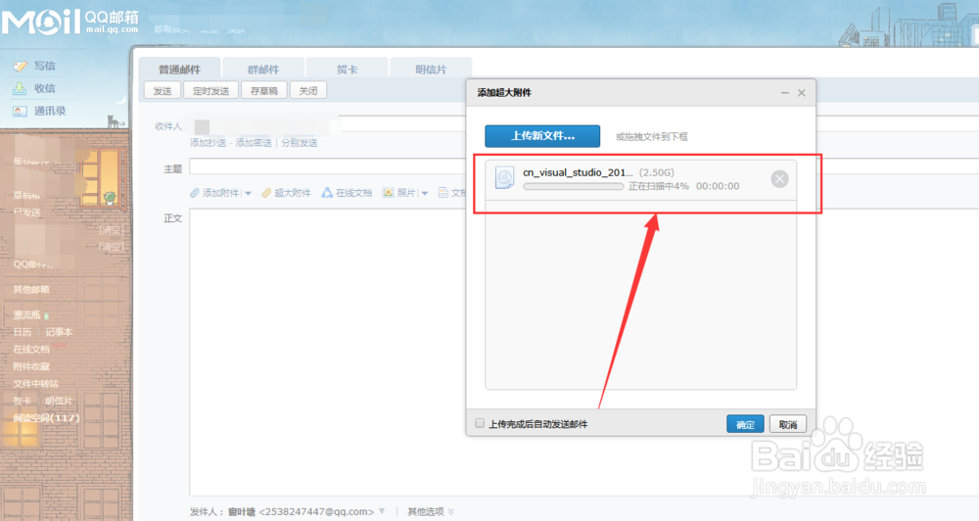Open the 照片 dropdown arrow

coord(425,194)
